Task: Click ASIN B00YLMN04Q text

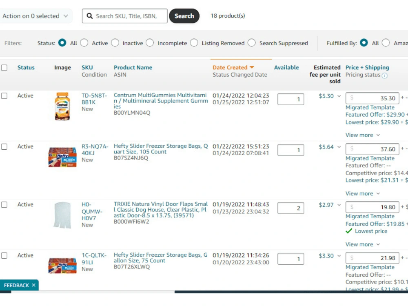Action: 132,113
